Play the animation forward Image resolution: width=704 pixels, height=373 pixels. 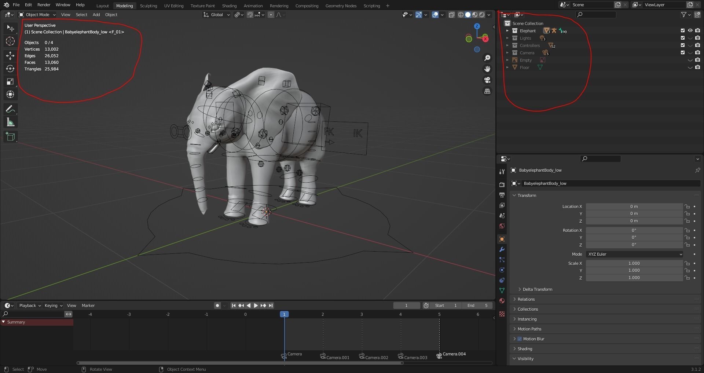[256, 306]
